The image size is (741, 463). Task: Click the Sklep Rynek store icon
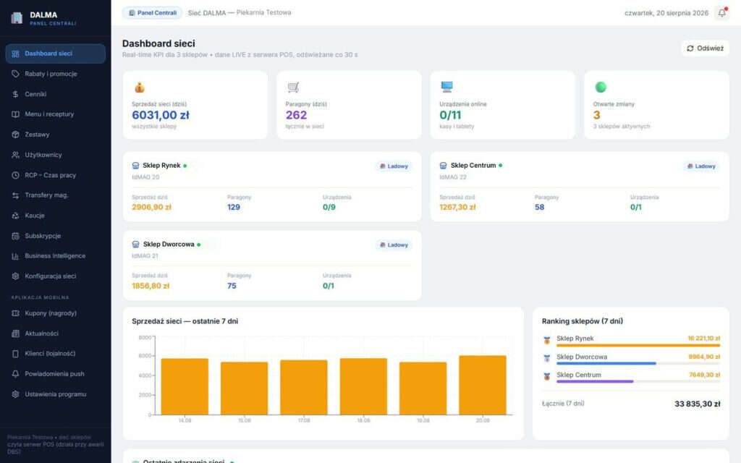click(x=135, y=166)
